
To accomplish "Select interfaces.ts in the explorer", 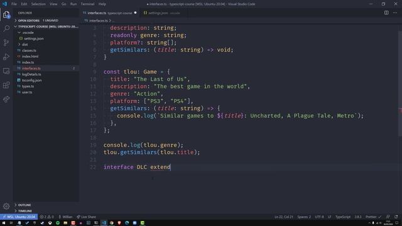I will 46,68.
